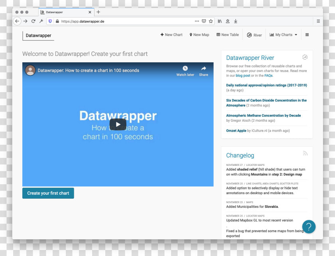Viewport: 335px width, 256px height.
Task: Bookmark this page with the star icon
Action: (x=211, y=21)
